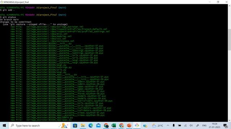Click the MINGW64:/d/project_final window title
The height and width of the screenshot is (129, 231).
[x=16, y=2]
